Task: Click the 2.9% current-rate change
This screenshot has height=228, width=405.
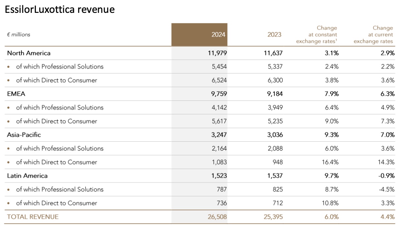Action: point(387,53)
